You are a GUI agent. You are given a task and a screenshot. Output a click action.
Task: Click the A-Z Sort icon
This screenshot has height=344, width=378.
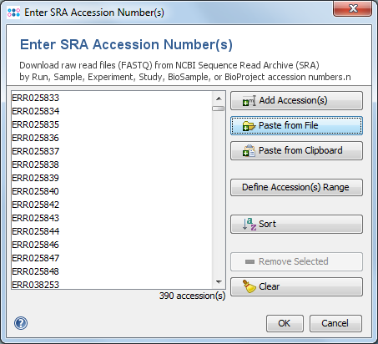(249, 224)
